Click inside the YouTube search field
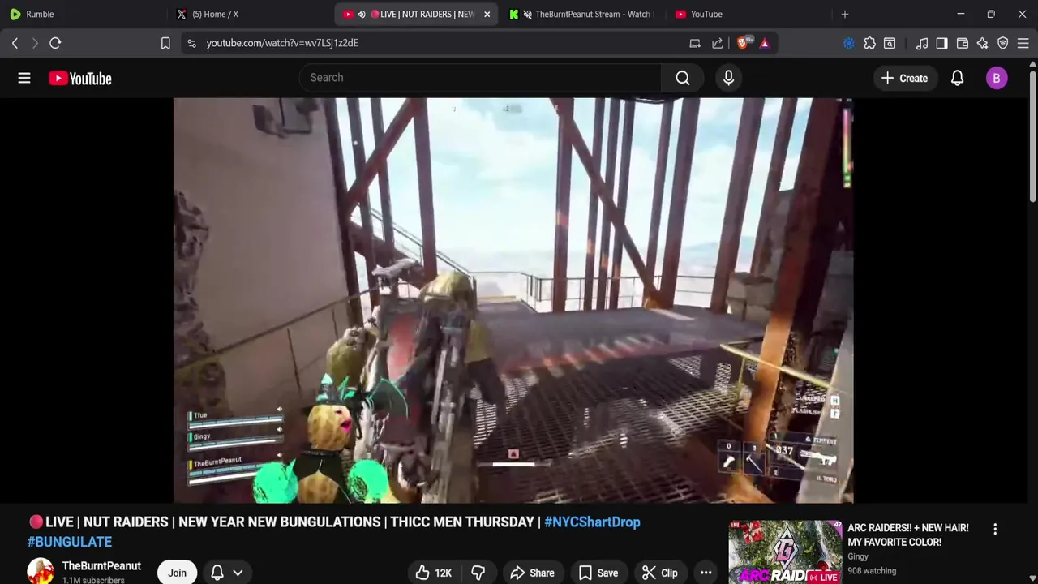Screen dimensions: 1038x584 (x=480, y=78)
